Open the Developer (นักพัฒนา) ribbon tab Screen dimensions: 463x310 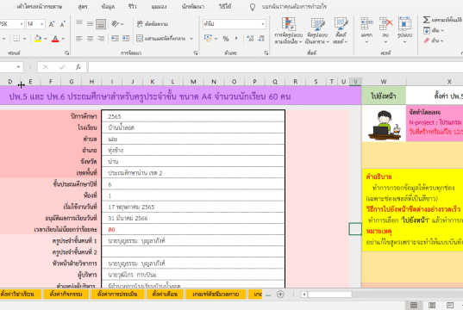pos(193,7)
